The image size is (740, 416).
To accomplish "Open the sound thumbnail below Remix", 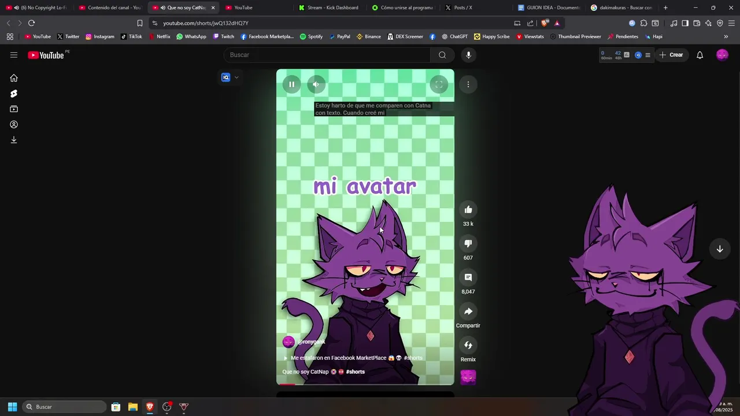I will pyautogui.click(x=468, y=377).
